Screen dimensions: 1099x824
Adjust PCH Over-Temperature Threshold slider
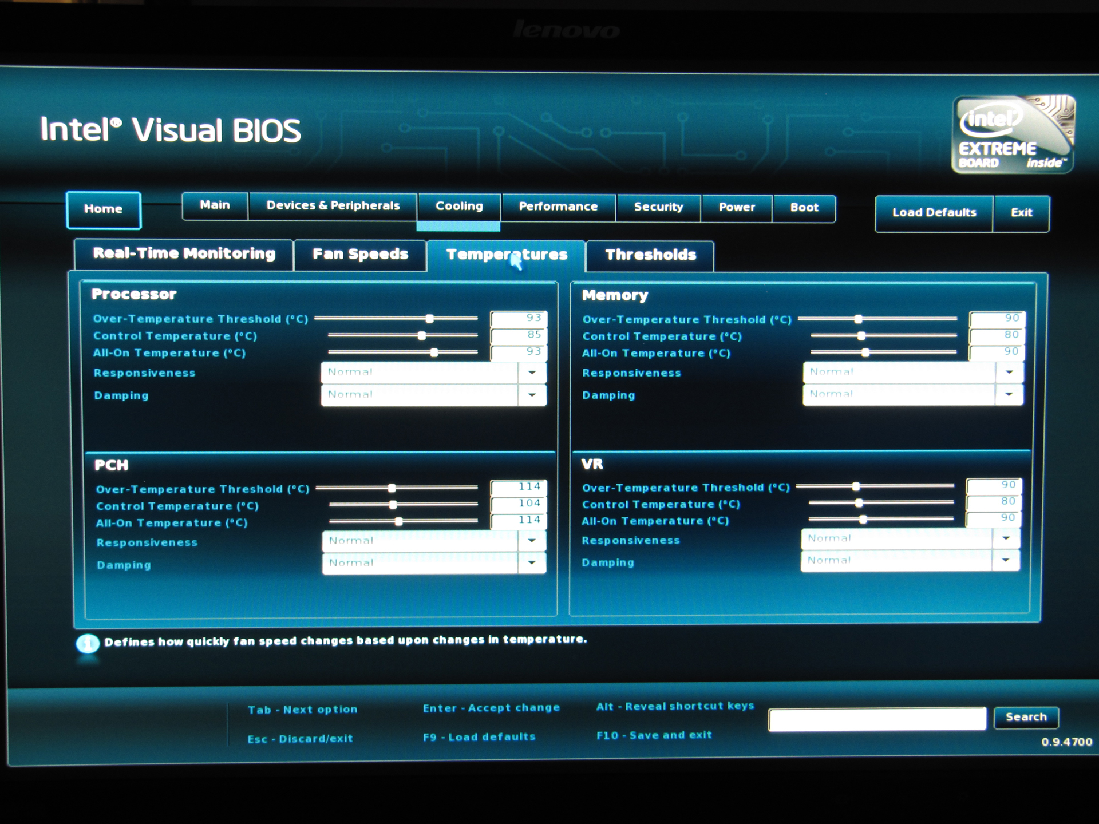pyautogui.click(x=397, y=488)
